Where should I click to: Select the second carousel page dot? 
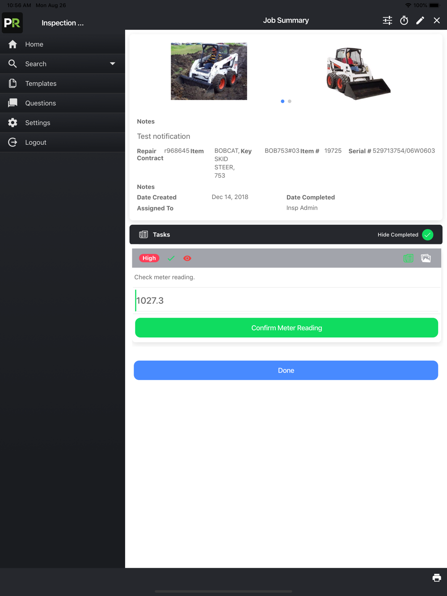click(x=290, y=101)
